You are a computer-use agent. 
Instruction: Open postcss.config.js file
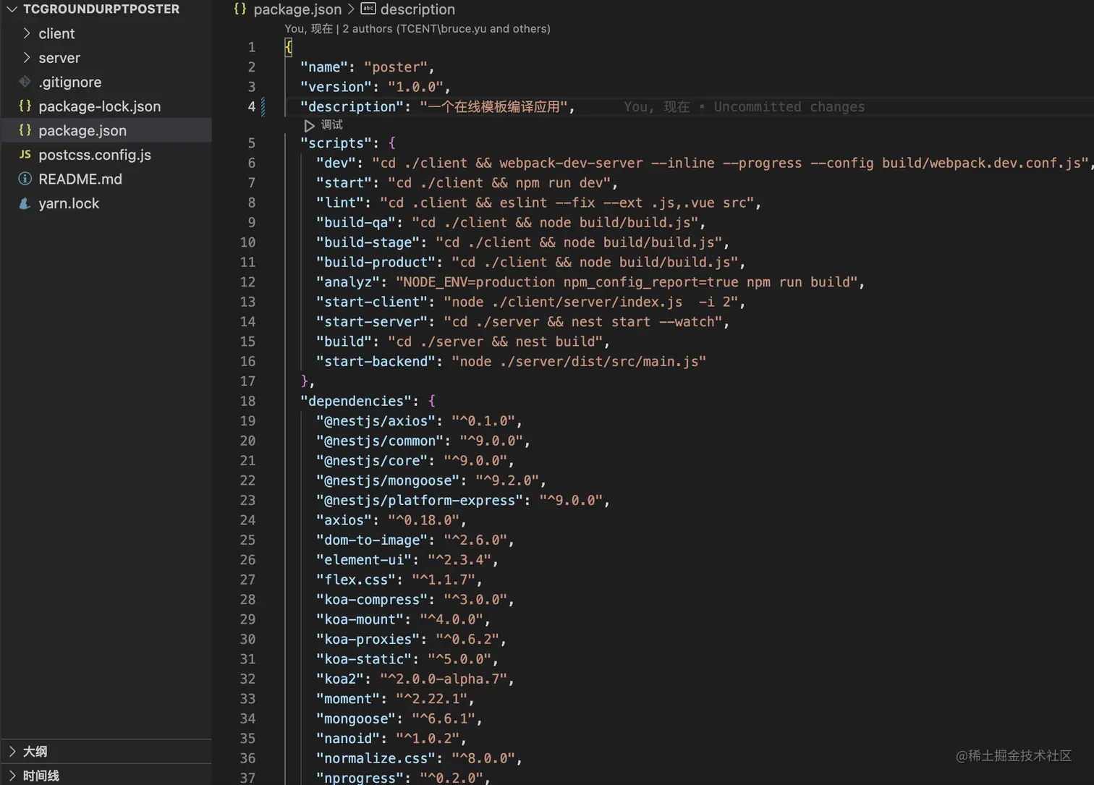95,154
